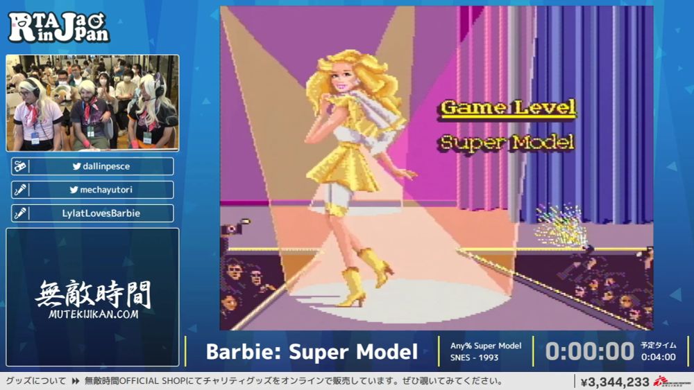Click the microphone icon beside LylatLovesBarbie
This screenshot has width=694, height=390.
point(20,213)
